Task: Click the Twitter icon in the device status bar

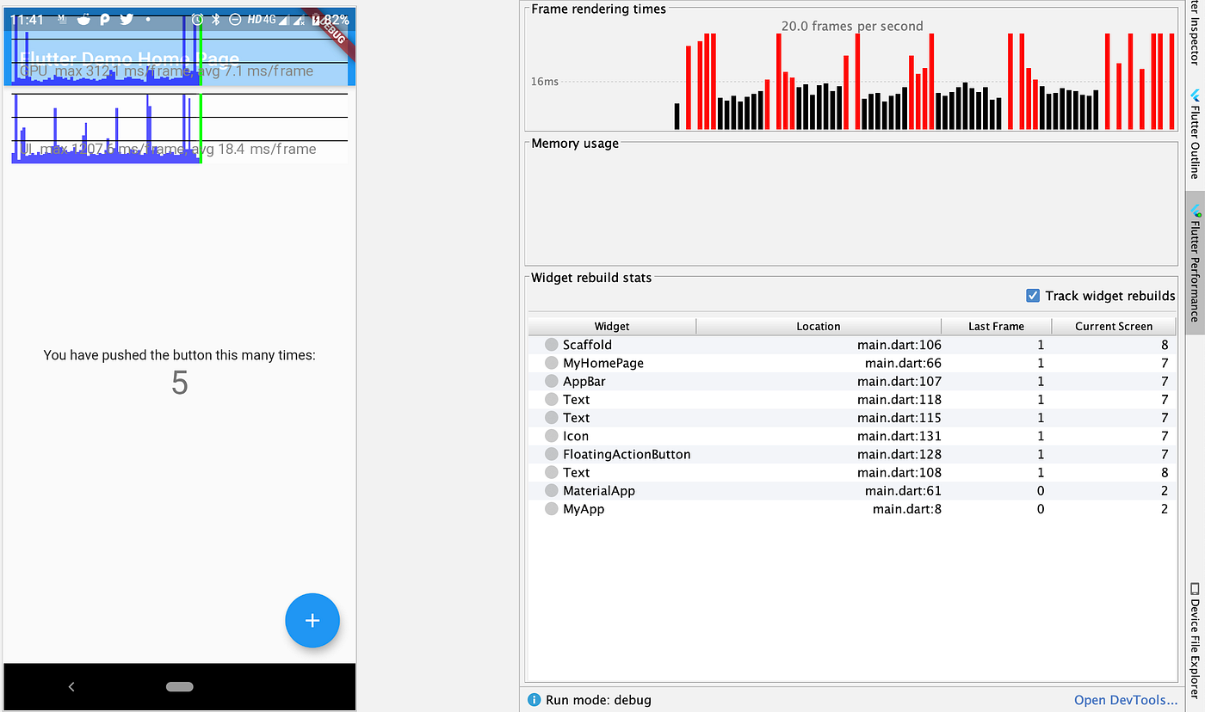Action: [x=127, y=19]
